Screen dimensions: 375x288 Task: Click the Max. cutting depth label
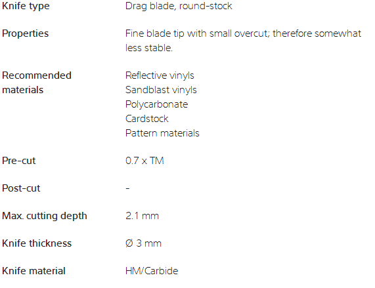tap(45, 216)
